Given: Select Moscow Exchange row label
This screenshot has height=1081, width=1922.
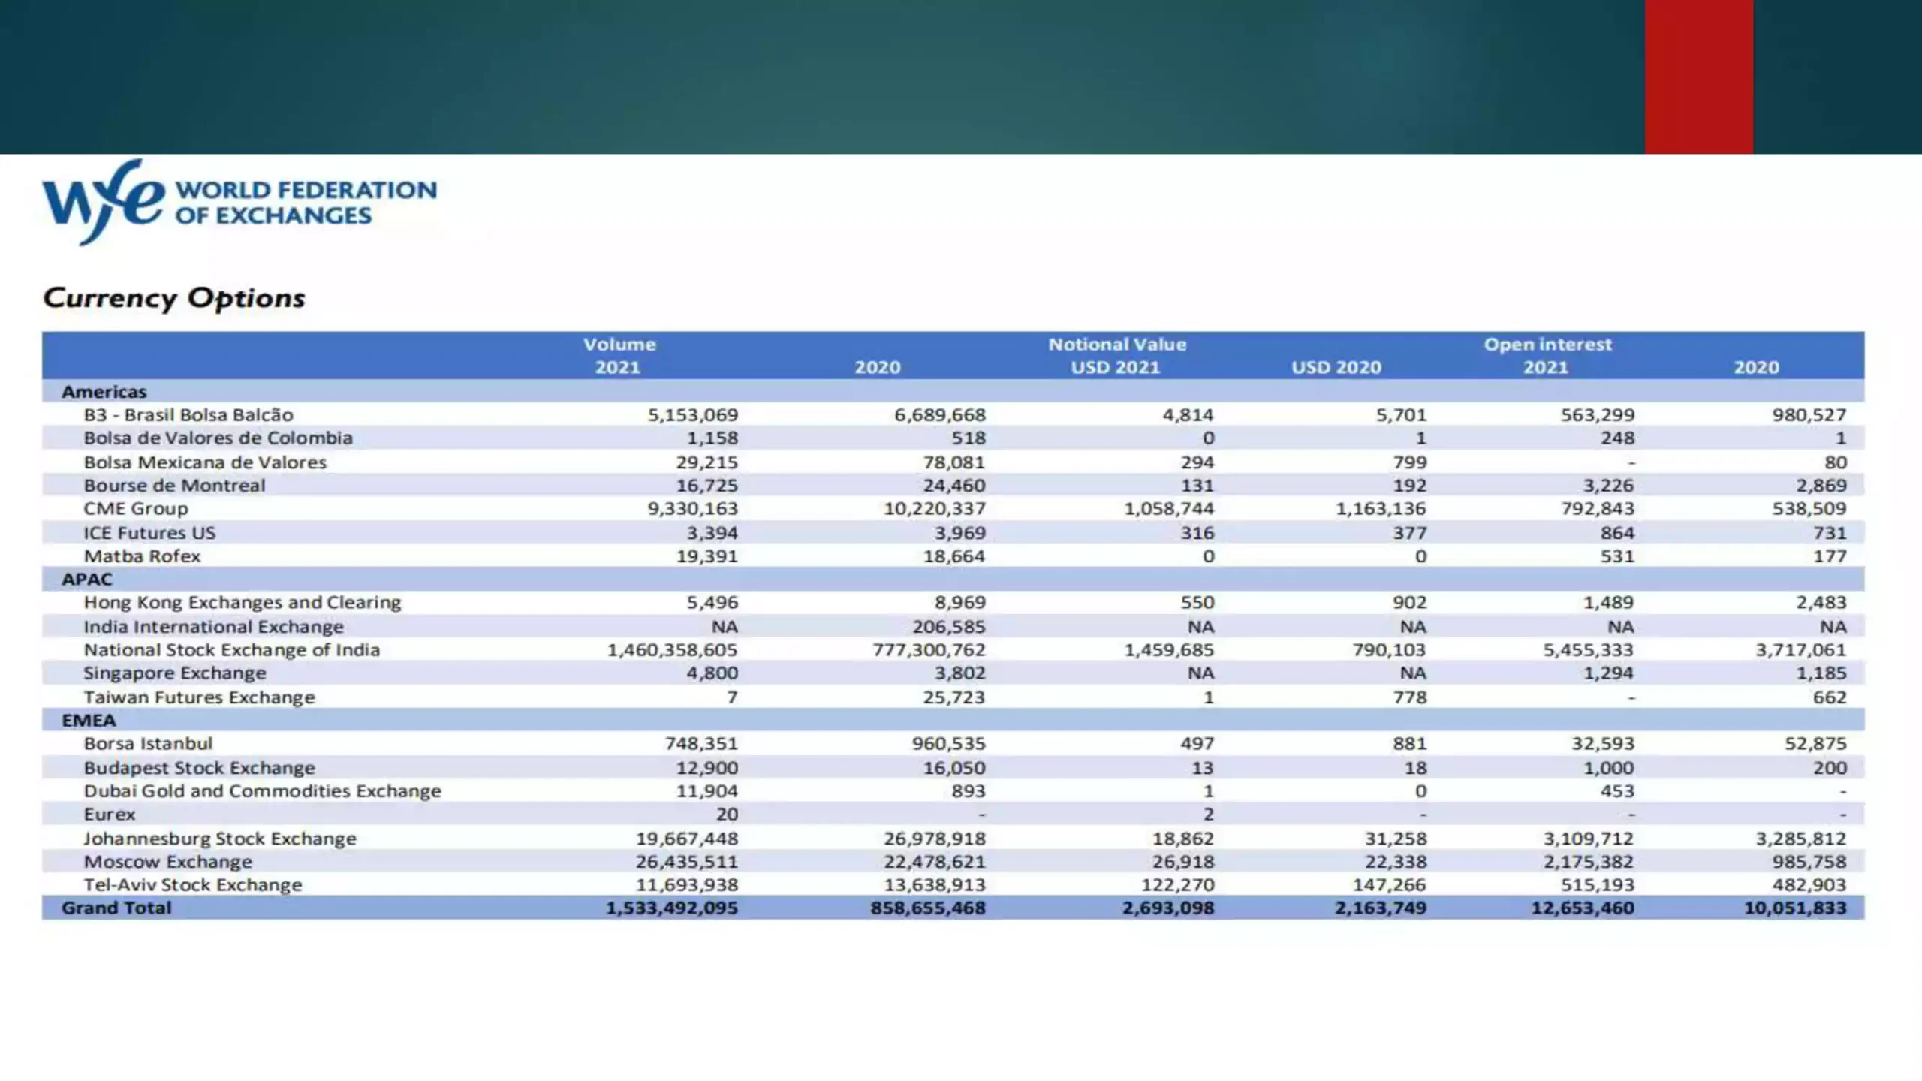Looking at the screenshot, I should (167, 862).
